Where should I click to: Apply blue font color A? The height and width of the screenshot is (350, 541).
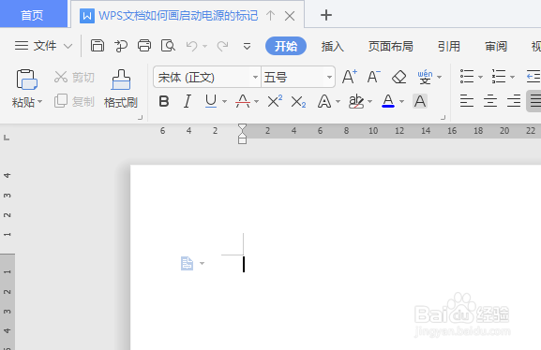click(x=388, y=101)
